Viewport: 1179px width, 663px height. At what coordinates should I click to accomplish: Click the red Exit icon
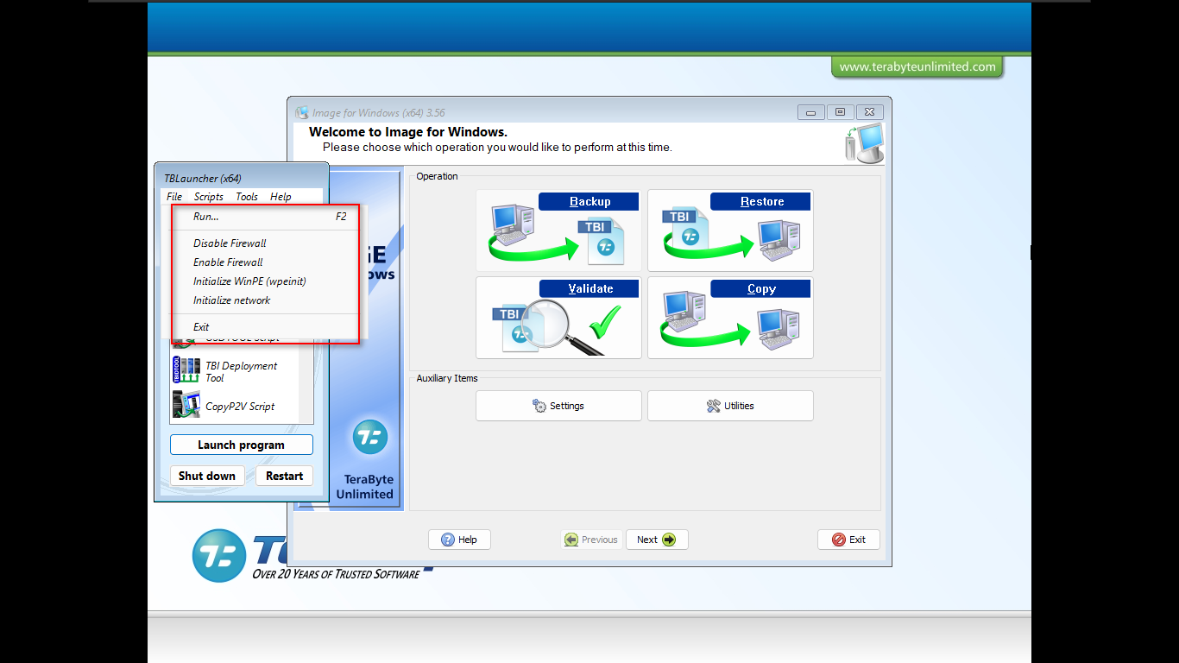pos(839,540)
